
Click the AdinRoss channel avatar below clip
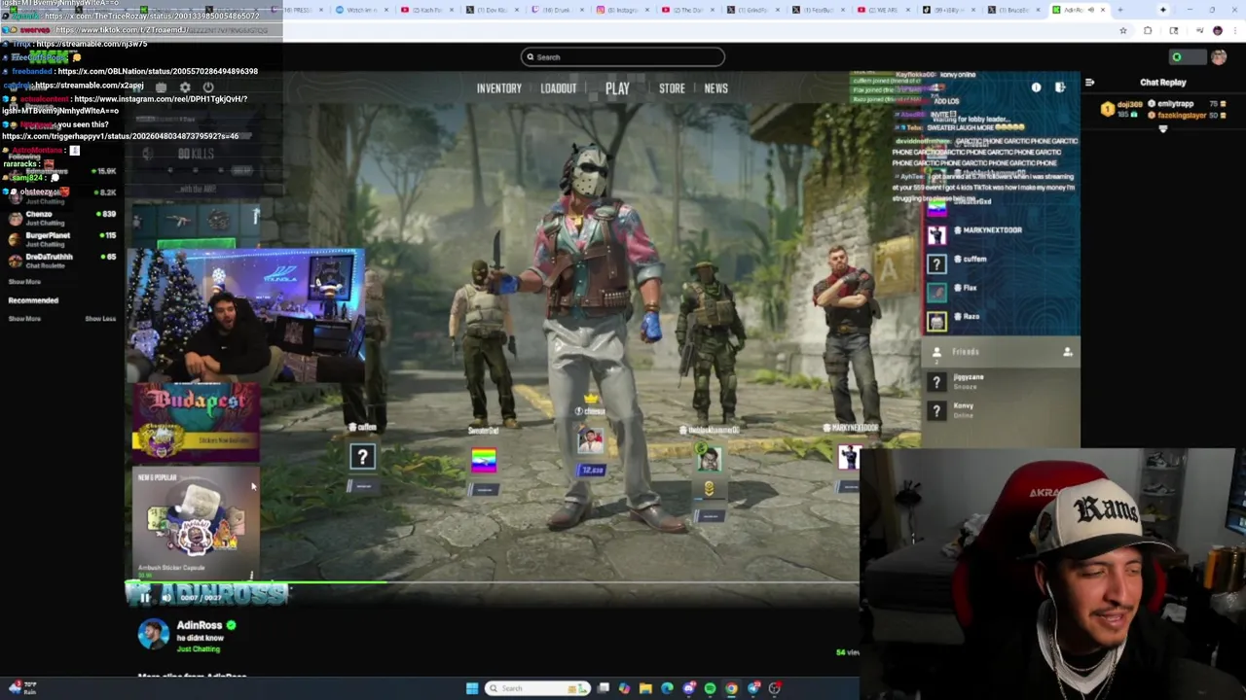153,634
